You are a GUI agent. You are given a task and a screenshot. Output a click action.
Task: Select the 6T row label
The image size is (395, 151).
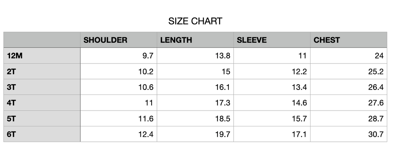(42, 134)
